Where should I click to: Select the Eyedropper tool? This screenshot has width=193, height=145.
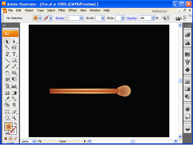pos(7,99)
